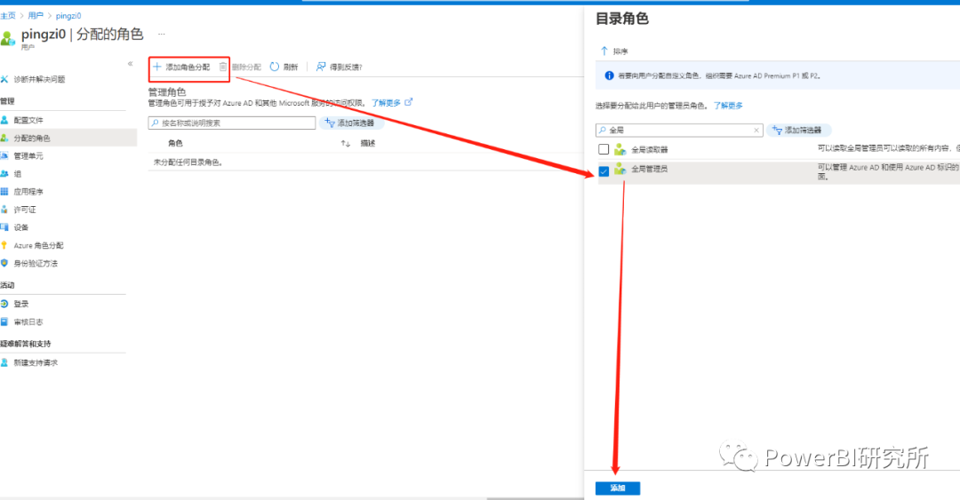Open the ellipsis menu beside page title
The width and height of the screenshot is (960, 500).
pos(162,34)
